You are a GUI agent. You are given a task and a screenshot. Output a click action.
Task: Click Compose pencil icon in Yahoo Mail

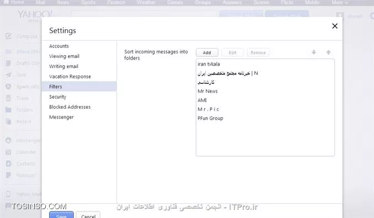pyautogui.click(x=8, y=36)
